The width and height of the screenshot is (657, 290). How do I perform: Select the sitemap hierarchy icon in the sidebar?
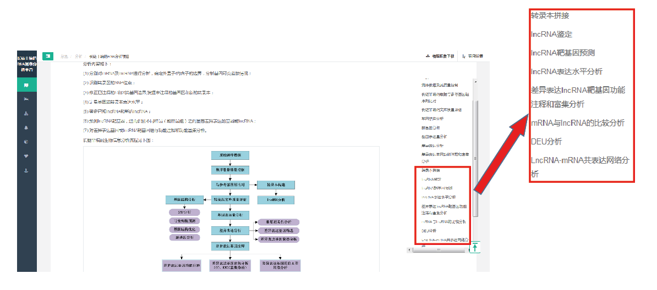click(x=26, y=114)
